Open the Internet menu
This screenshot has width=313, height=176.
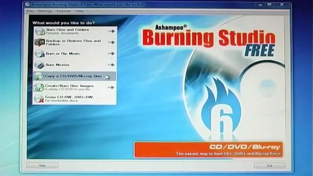(x=64, y=11)
